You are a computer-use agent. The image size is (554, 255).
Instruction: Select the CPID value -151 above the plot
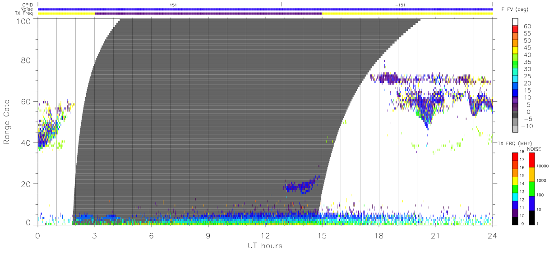400,4
